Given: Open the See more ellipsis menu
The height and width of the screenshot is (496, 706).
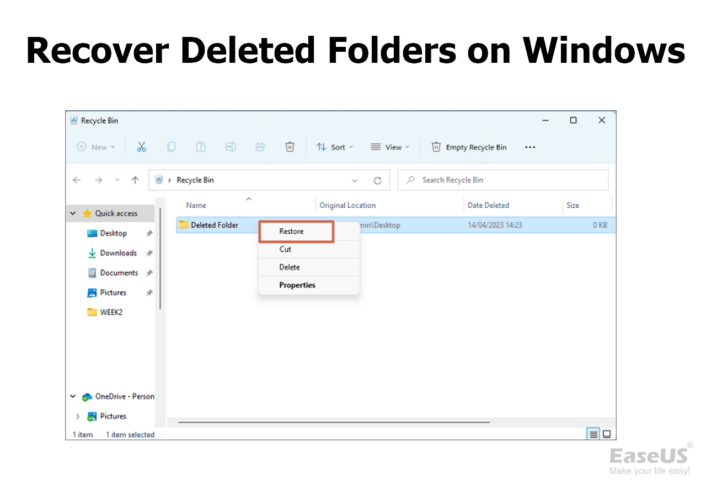Looking at the screenshot, I should pyautogui.click(x=530, y=147).
